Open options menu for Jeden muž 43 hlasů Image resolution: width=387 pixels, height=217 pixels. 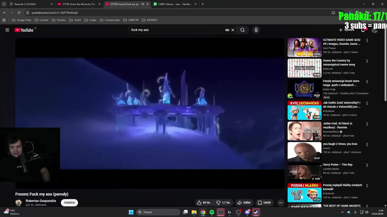click(367, 124)
